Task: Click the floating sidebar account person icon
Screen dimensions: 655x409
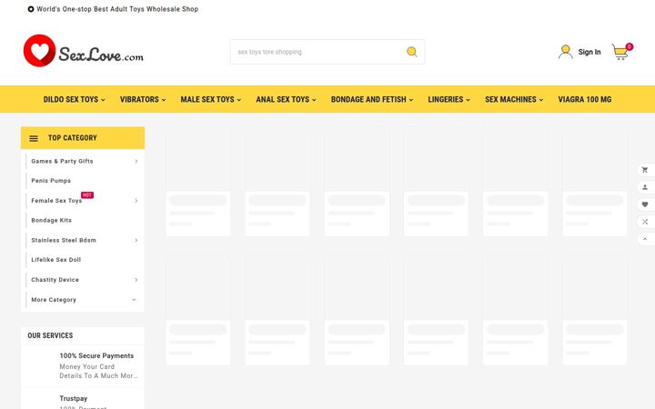Action: click(x=645, y=187)
